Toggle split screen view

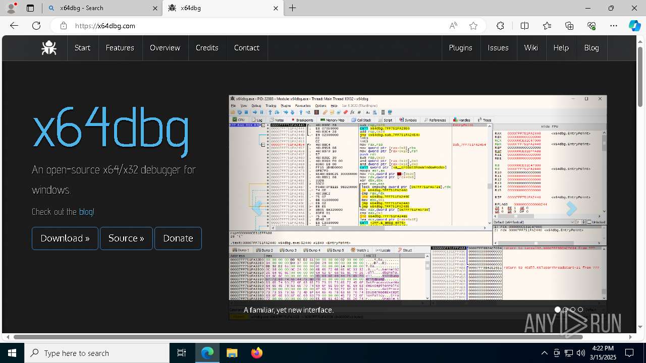pos(524,26)
